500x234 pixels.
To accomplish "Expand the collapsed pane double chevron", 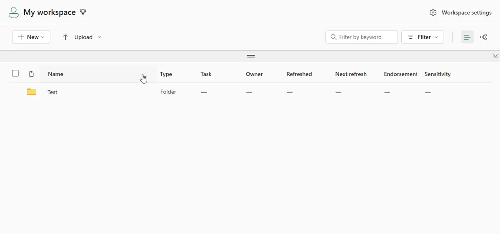I will pyautogui.click(x=495, y=56).
